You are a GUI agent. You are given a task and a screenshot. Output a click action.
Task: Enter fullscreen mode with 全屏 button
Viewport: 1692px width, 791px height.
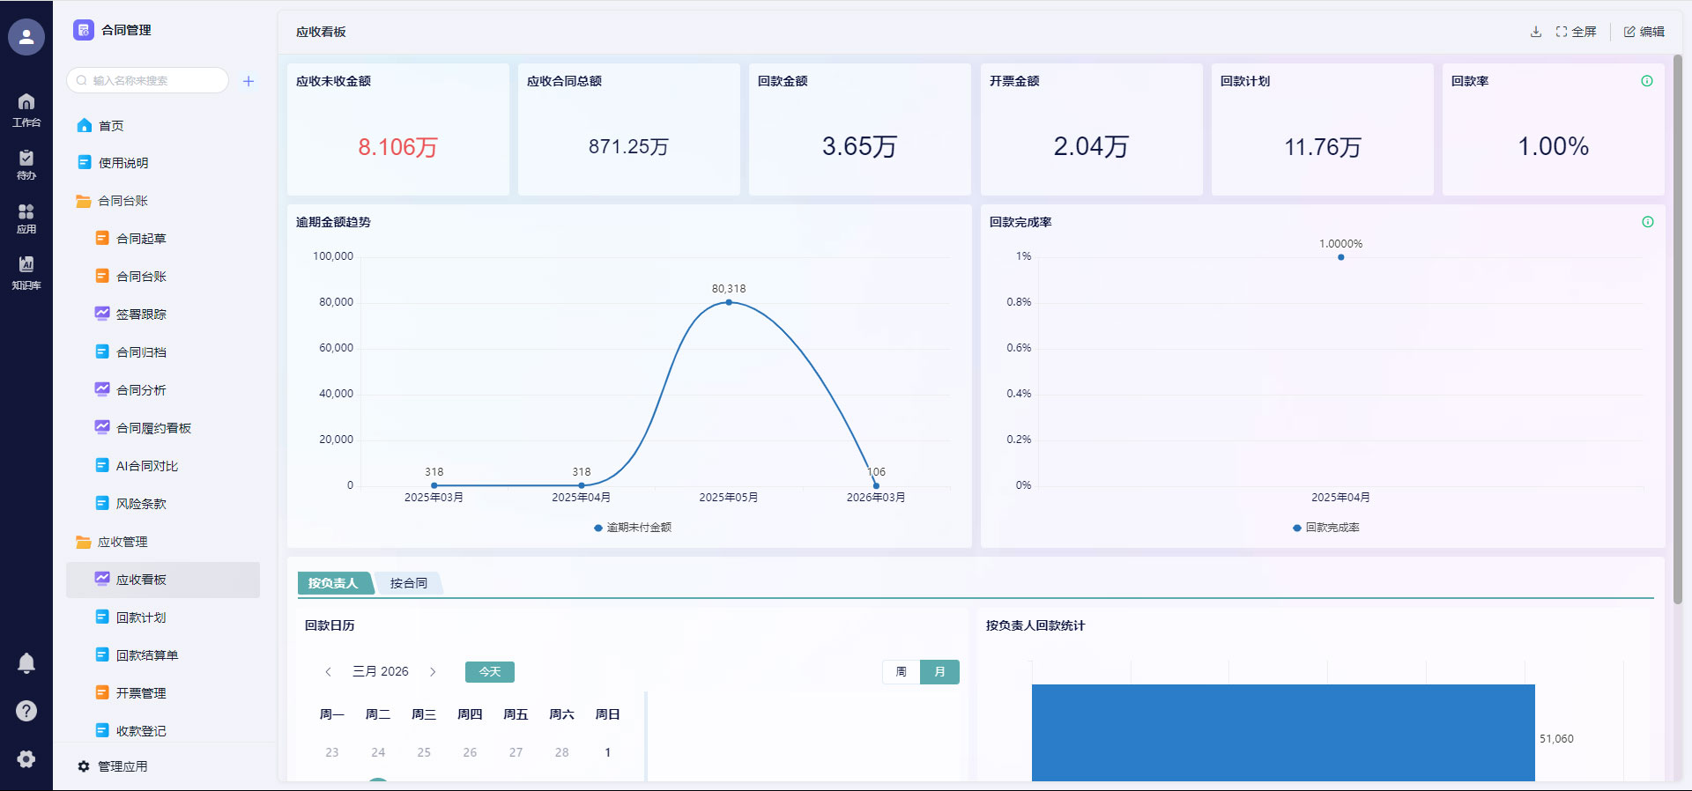click(x=1576, y=32)
